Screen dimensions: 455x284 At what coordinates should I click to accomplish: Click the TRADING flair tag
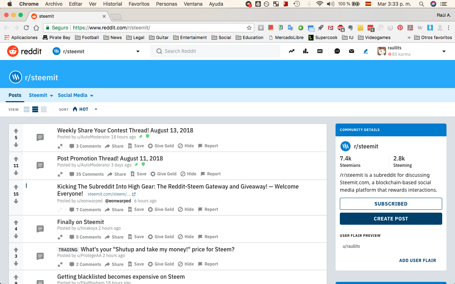click(68, 250)
